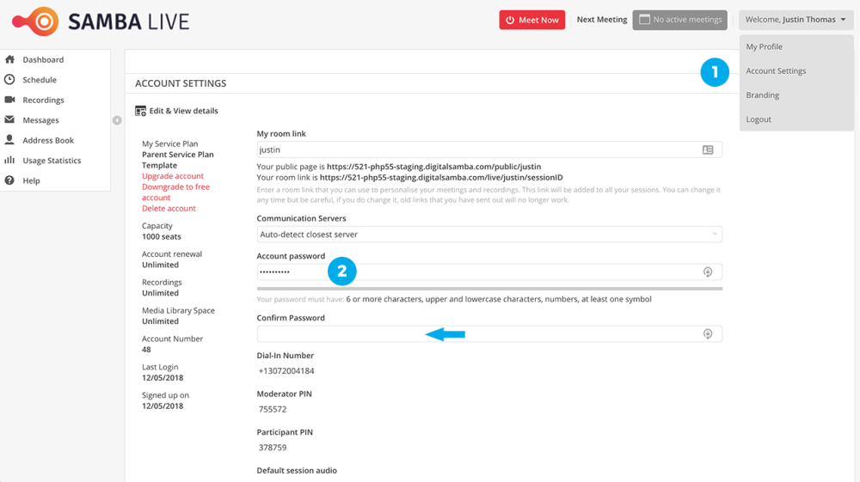Image resolution: width=860 pixels, height=482 pixels.
Task: Open Branding from user menu
Action: 762,95
